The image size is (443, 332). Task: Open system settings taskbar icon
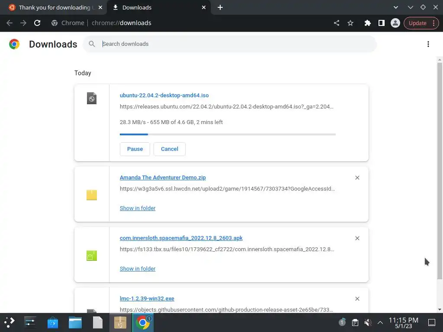click(x=30, y=322)
